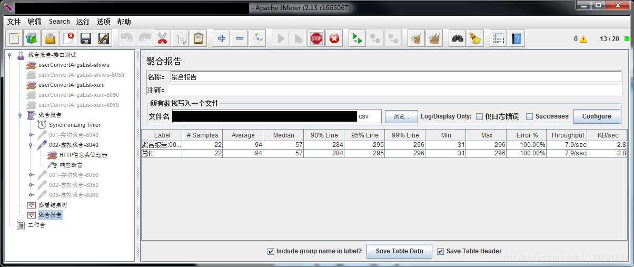Open a test plan via the folder icon
The width and height of the screenshot is (634, 267).
click(x=49, y=38)
